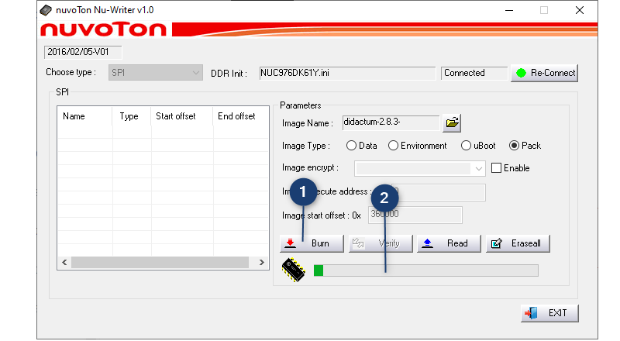Click the chip icon beside the progress bar
This screenshot has height=341, width=620.
click(294, 270)
